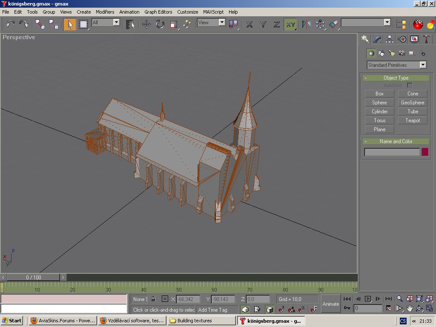Image resolution: width=436 pixels, height=327 pixels.
Task: Select the Move tool icon
Action: [x=146, y=24]
